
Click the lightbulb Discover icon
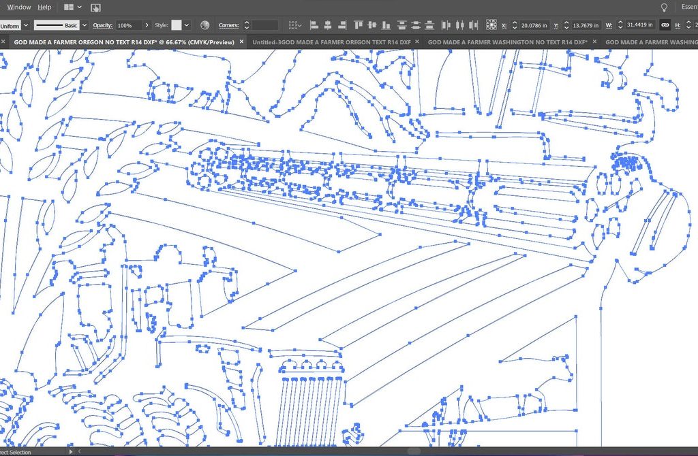664,7
